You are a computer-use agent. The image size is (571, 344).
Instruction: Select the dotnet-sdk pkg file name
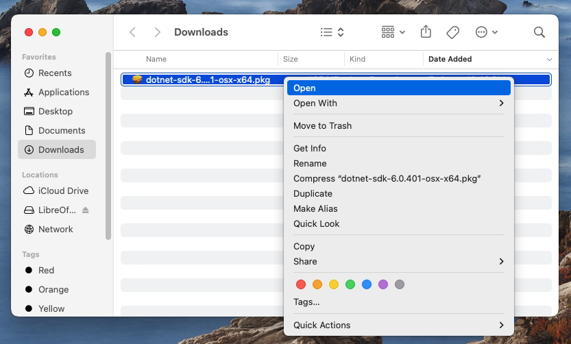coord(208,79)
